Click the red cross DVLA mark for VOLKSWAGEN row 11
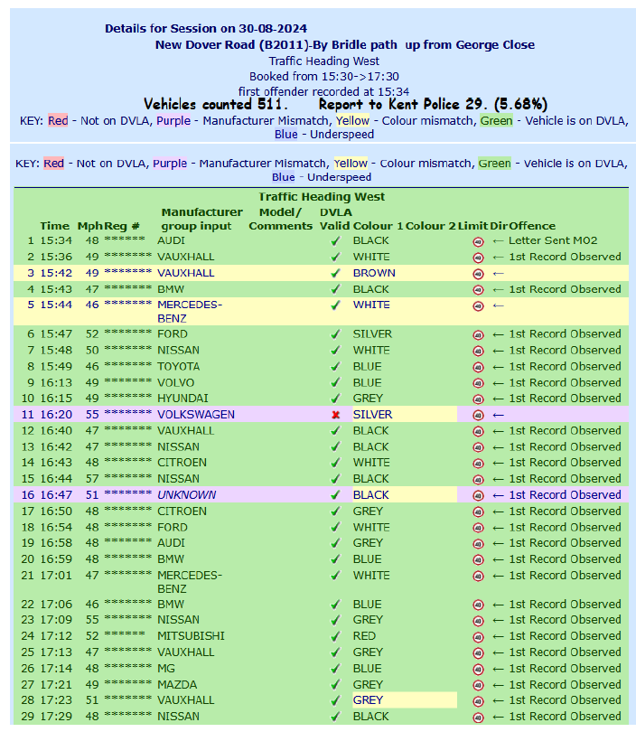 [335, 415]
